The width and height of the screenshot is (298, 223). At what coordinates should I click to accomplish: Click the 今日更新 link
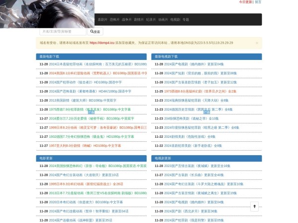point(245,2)
